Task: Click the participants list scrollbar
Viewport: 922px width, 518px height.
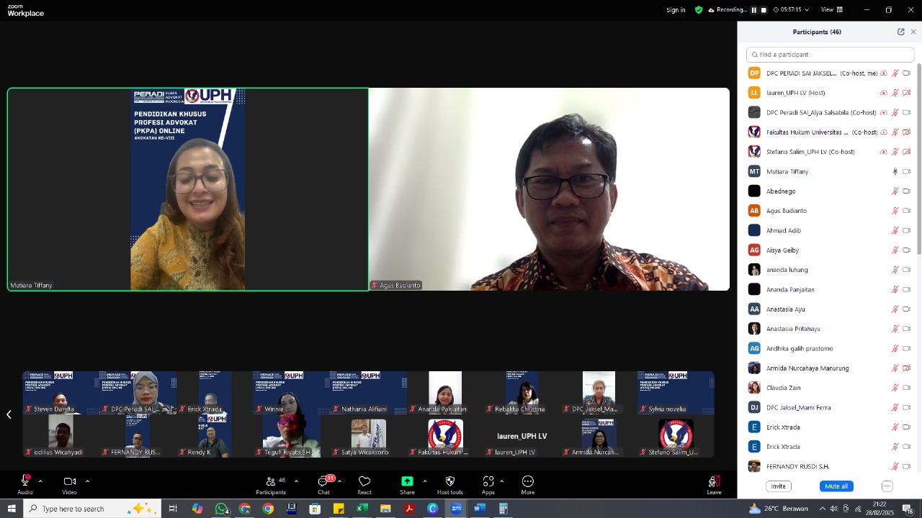Action: [x=919, y=160]
